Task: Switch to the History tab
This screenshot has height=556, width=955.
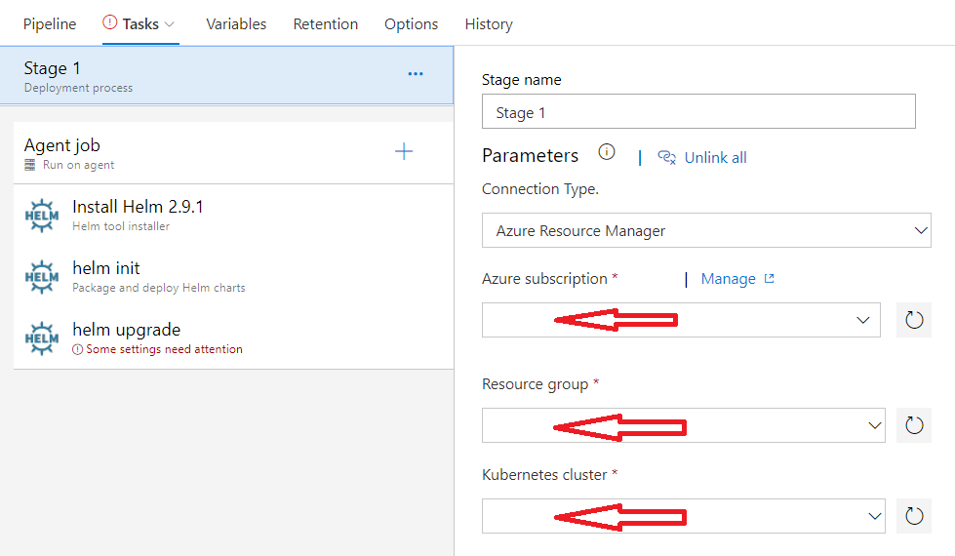Action: pyautogui.click(x=489, y=23)
